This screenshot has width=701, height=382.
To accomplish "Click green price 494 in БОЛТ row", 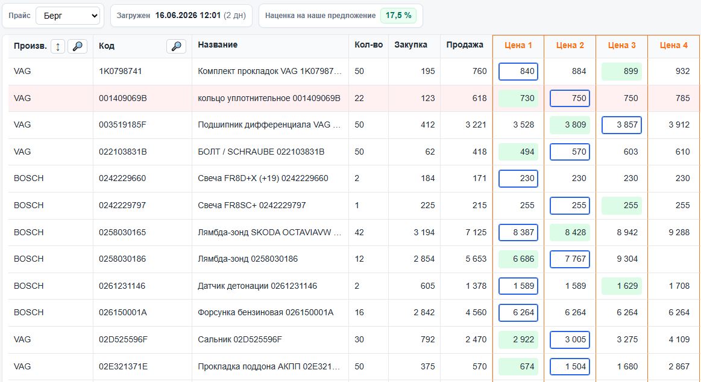I will pyautogui.click(x=518, y=152).
